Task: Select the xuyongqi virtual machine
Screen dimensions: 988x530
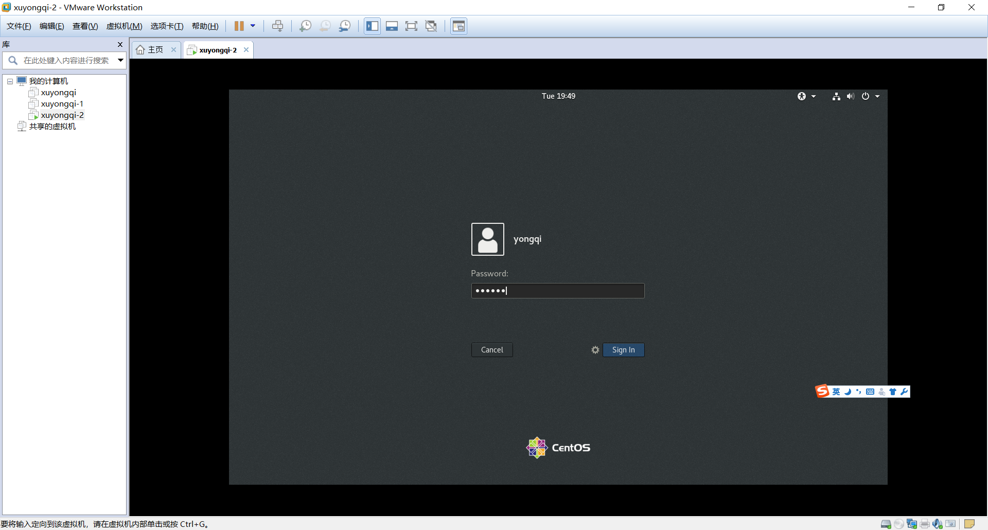Action: pos(58,93)
